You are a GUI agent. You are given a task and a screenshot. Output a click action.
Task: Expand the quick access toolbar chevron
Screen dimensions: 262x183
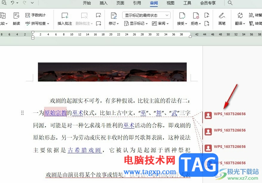(32, 3)
